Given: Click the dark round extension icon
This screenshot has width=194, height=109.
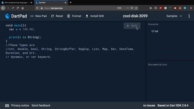Looking at the screenshot, I should [x=170, y=8].
